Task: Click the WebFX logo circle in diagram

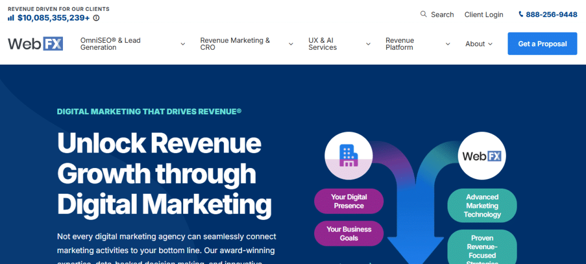Action: pyautogui.click(x=482, y=155)
